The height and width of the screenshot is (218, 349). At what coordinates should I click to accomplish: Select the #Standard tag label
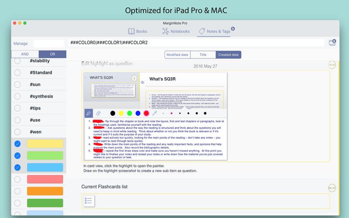point(41,72)
